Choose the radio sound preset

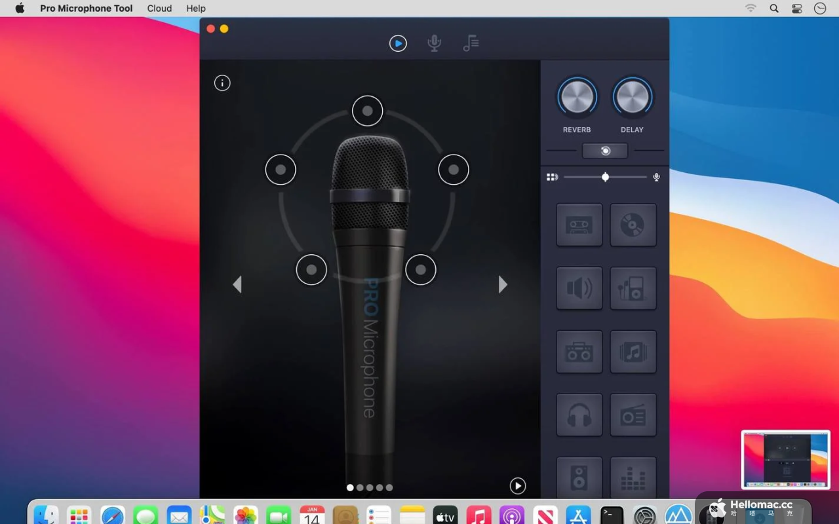pyautogui.click(x=633, y=415)
